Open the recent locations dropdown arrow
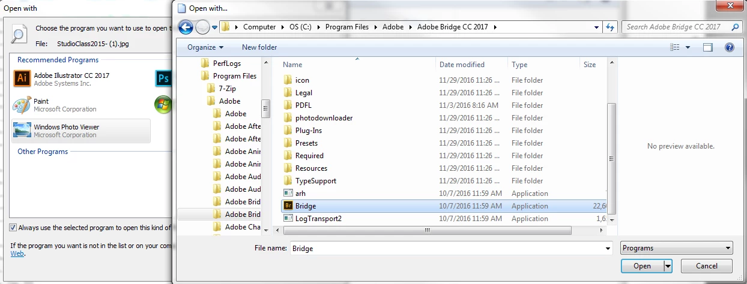Viewport: 747px width, 284px height. pos(214,27)
